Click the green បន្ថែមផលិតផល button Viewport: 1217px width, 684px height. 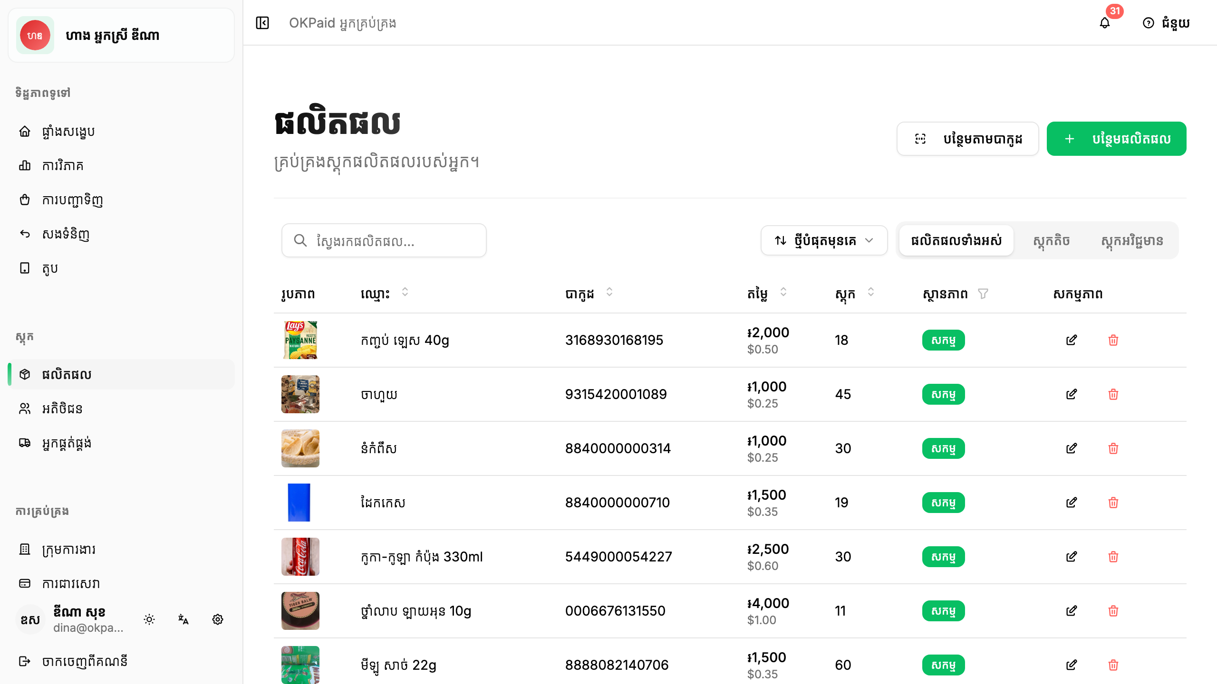click(x=1117, y=139)
